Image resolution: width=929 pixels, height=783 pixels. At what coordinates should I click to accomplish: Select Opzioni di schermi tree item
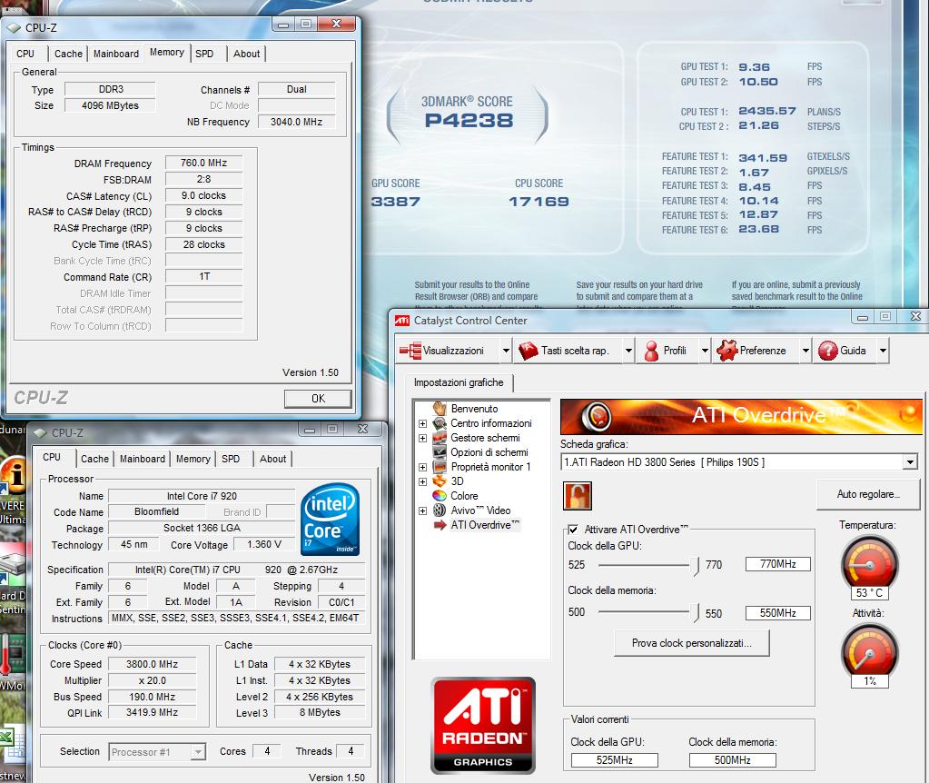click(489, 452)
